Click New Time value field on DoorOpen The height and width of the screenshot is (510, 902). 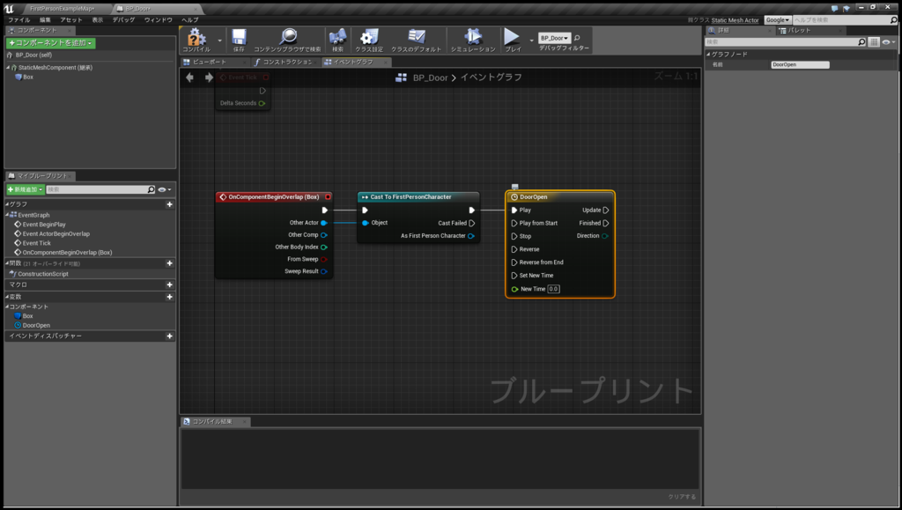pos(553,289)
